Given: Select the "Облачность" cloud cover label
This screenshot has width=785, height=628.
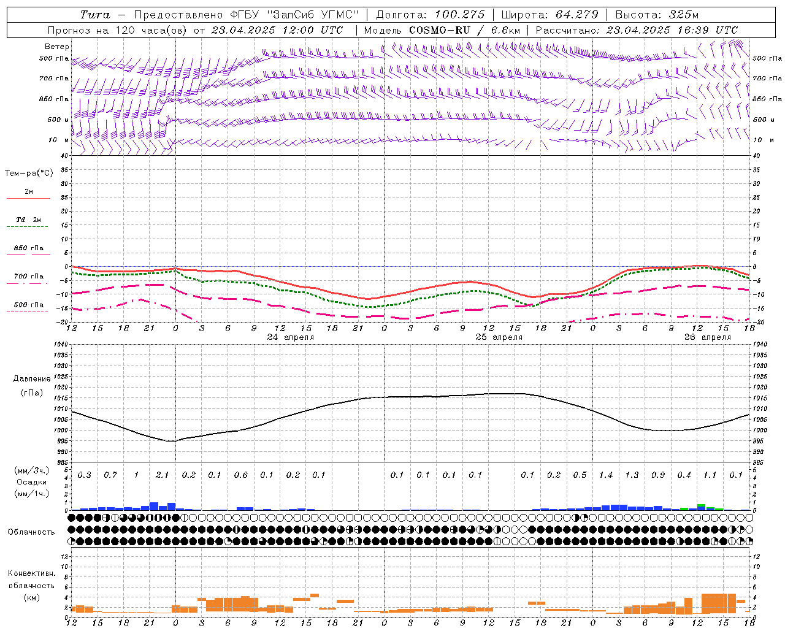Looking at the screenshot, I should (x=31, y=532).
